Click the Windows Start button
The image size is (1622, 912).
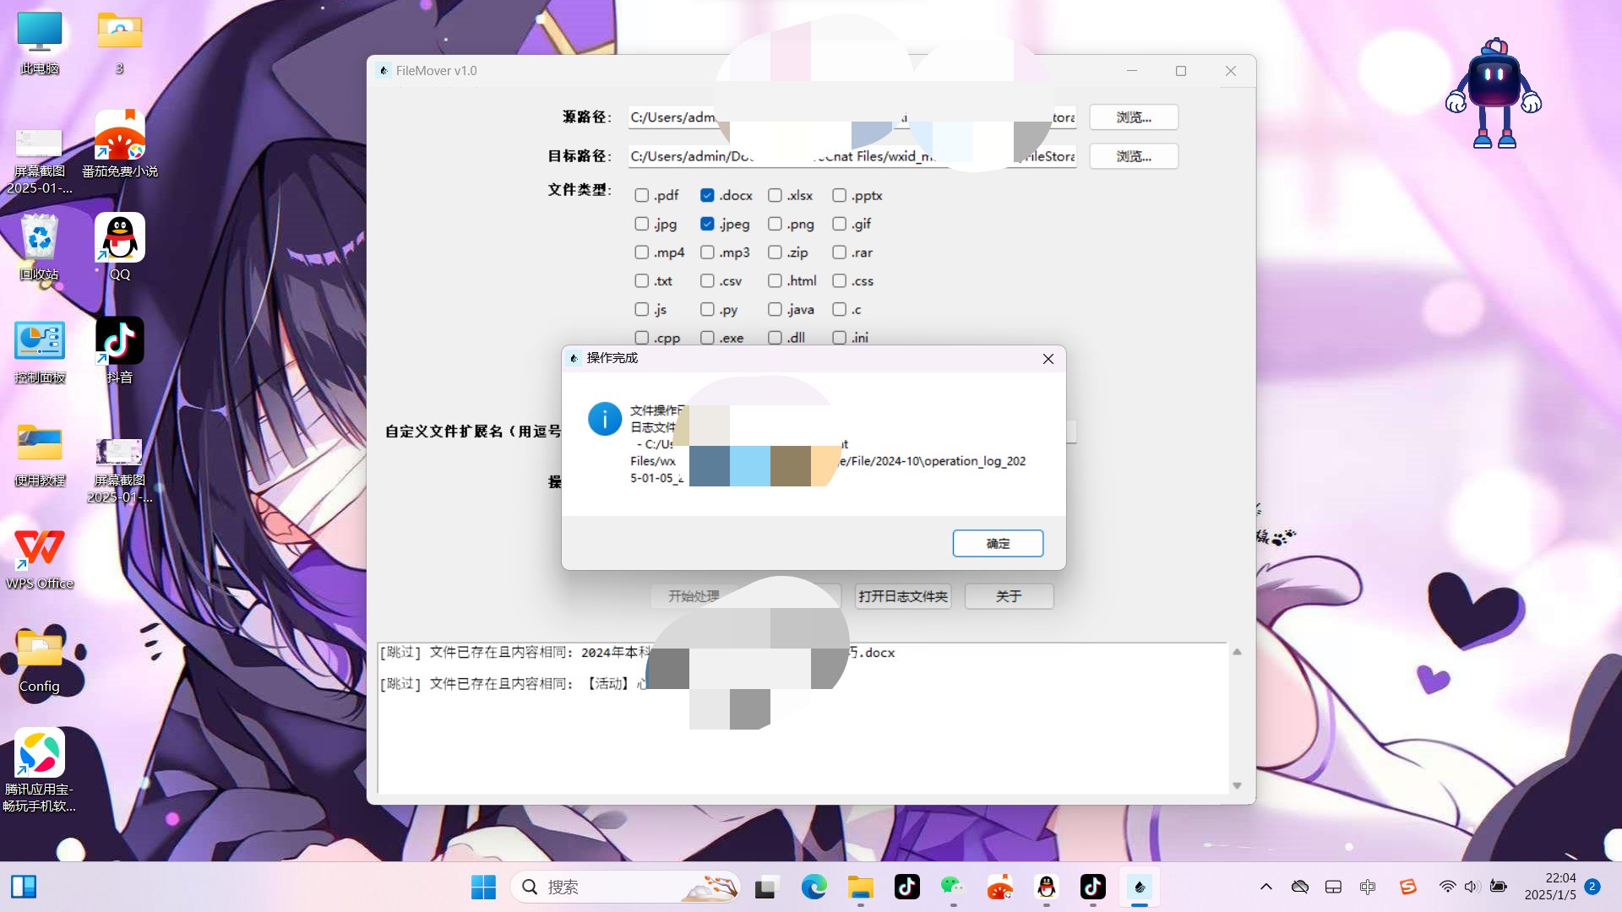coord(483,887)
